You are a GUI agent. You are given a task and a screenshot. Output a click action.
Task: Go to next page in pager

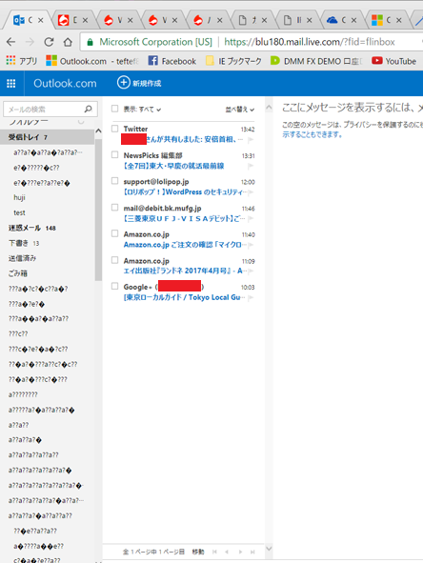pos(240,552)
